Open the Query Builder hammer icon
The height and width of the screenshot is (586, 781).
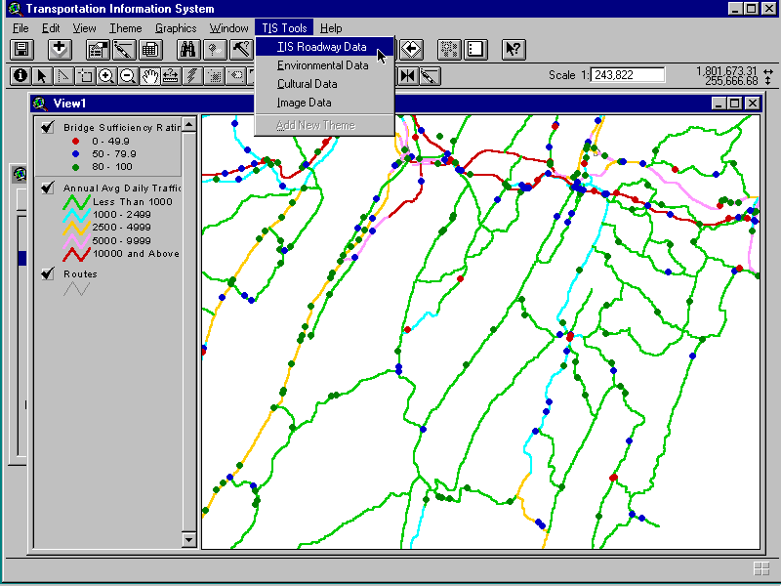[x=240, y=49]
